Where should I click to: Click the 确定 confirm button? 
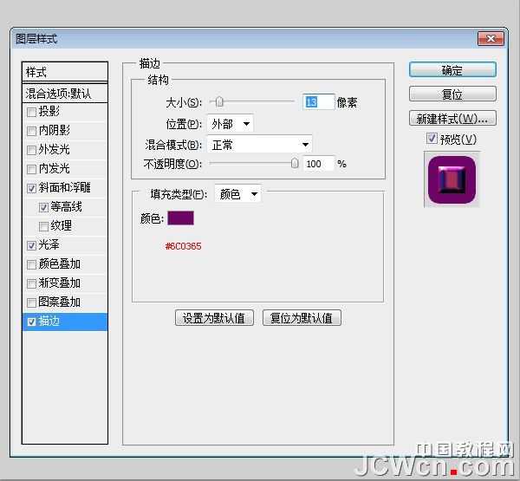[452, 70]
